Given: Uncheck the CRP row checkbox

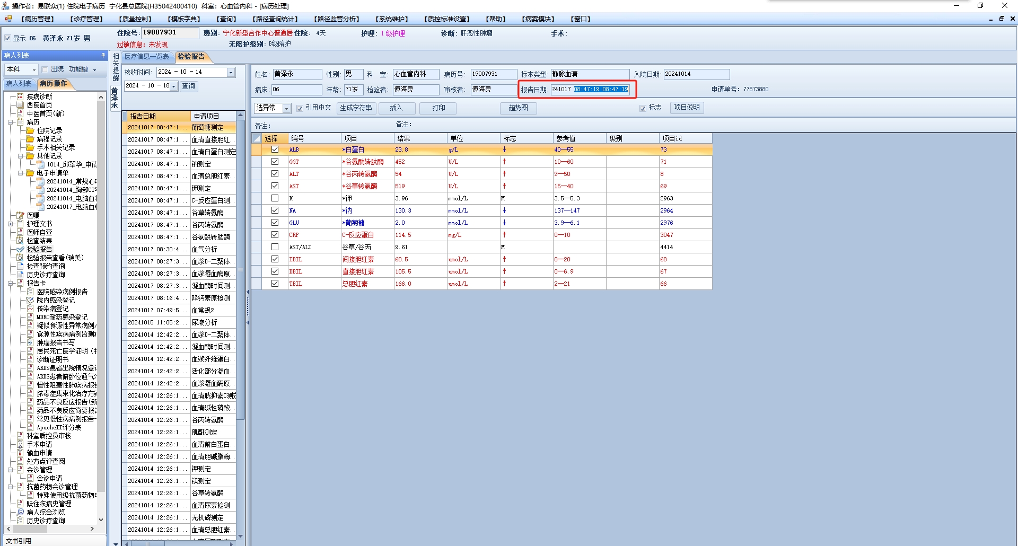Looking at the screenshot, I should tap(275, 235).
